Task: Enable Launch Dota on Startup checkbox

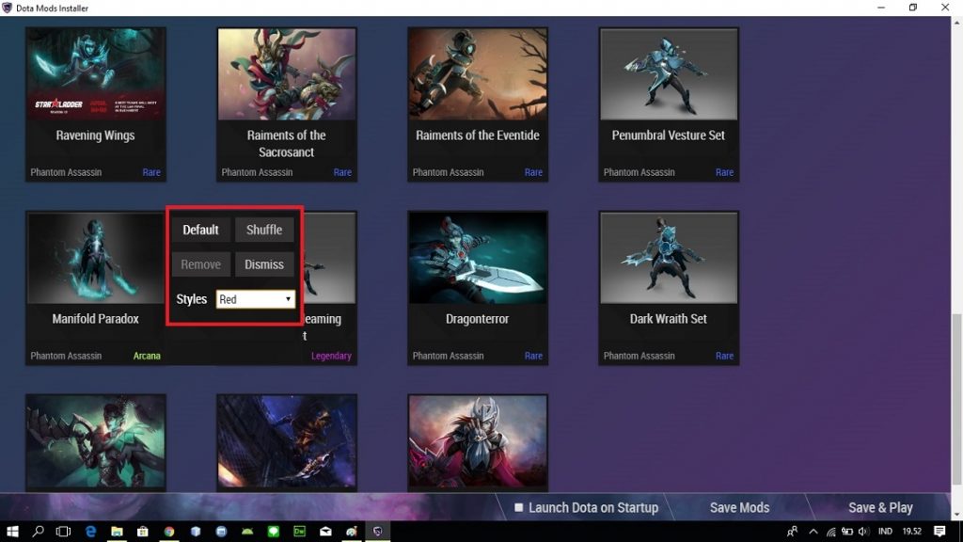Action: [x=519, y=507]
